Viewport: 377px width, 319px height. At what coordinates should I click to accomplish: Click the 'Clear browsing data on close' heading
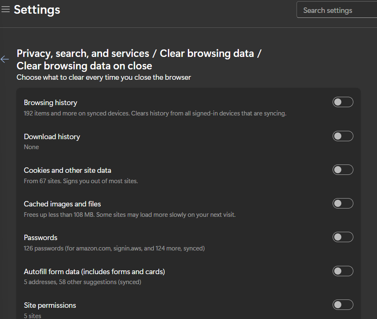pos(84,66)
